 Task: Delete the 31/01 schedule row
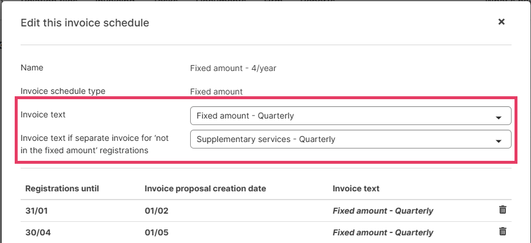point(502,210)
